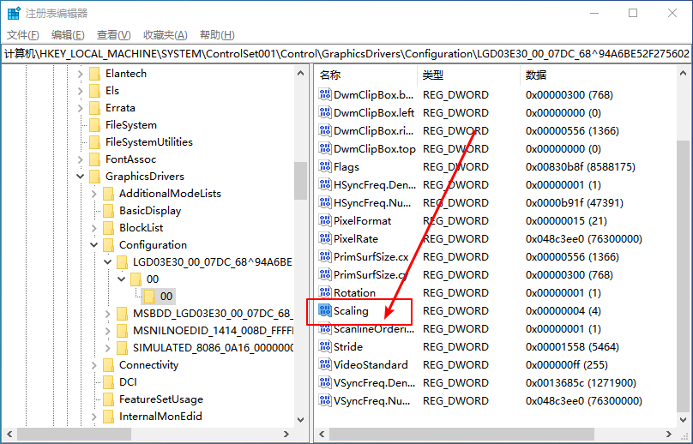Click the folder icon next to Connectivity
The image size is (693, 444).
pyautogui.click(x=108, y=365)
